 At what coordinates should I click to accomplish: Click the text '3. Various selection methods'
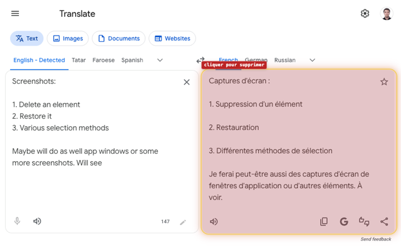(60, 127)
